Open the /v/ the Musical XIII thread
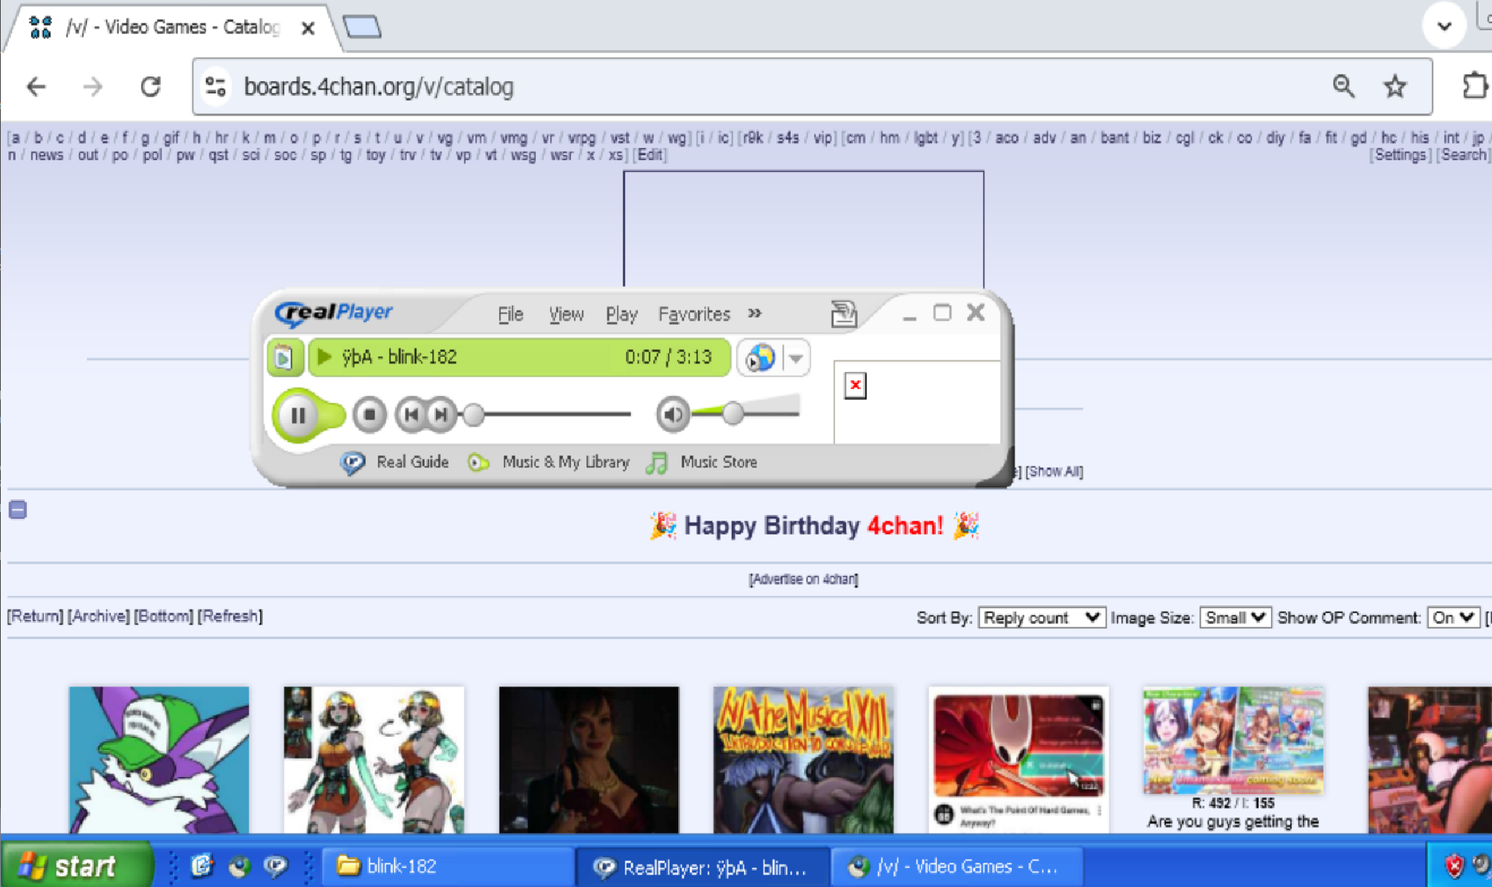1492x887 pixels. tap(803, 760)
